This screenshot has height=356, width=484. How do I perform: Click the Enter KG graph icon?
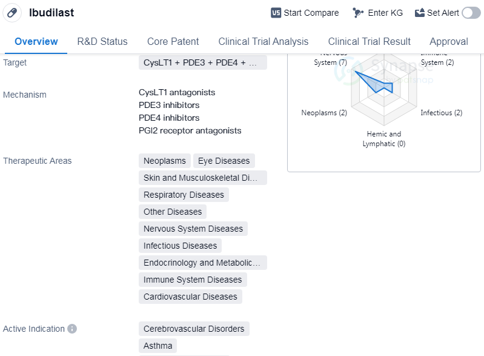coord(358,13)
